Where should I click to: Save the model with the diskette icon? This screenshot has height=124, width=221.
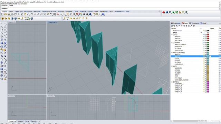click(9, 14)
